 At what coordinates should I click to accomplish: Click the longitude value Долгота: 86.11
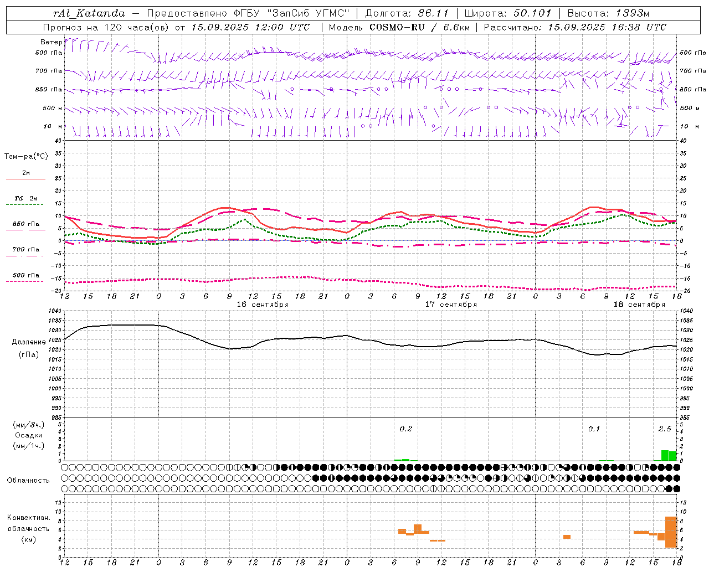(x=407, y=13)
